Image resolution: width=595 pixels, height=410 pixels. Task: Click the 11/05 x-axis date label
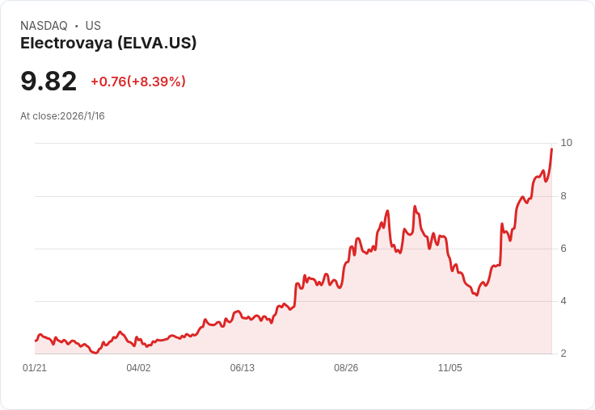pyautogui.click(x=450, y=367)
